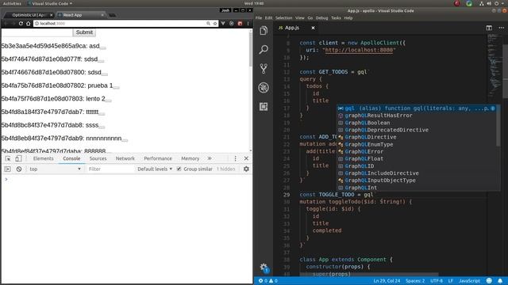
Task: Open the Debug menu in VS Code
Action: tap(321, 18)
